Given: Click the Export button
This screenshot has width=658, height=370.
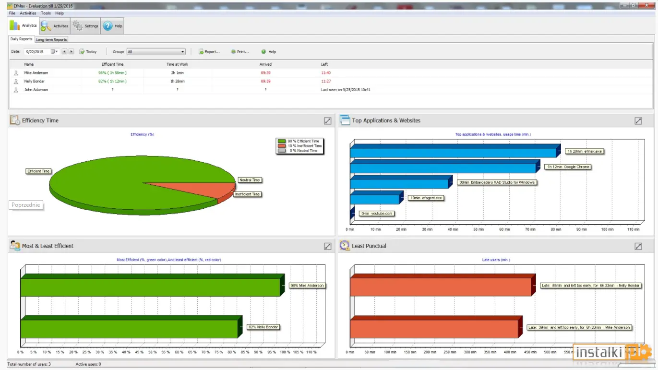Looking at the screenshot, I should click(x=209, y=52).
